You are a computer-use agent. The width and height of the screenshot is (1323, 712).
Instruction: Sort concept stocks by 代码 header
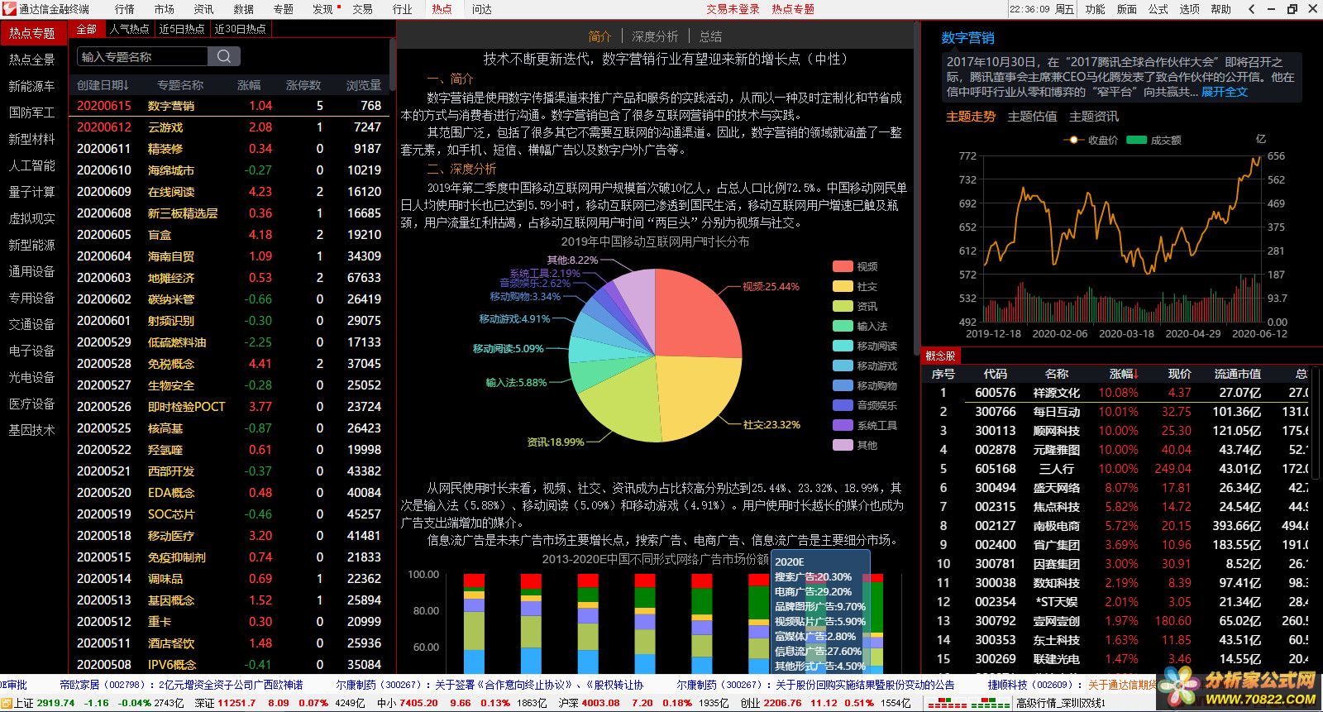pyautogui.click(x=996, y=374)
